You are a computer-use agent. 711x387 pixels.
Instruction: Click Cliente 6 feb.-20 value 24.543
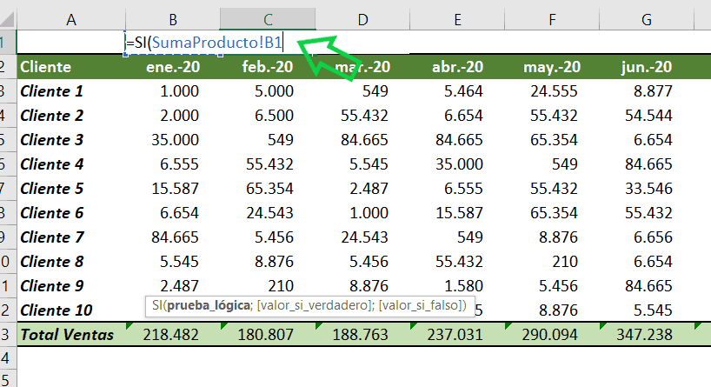click(x=268, y=213)
